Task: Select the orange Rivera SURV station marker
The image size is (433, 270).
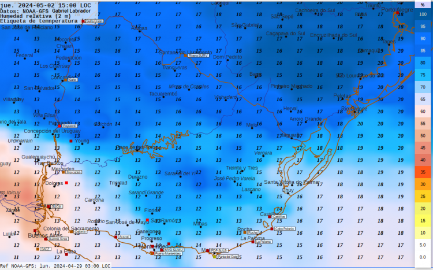Action: (x=185, y=55)
